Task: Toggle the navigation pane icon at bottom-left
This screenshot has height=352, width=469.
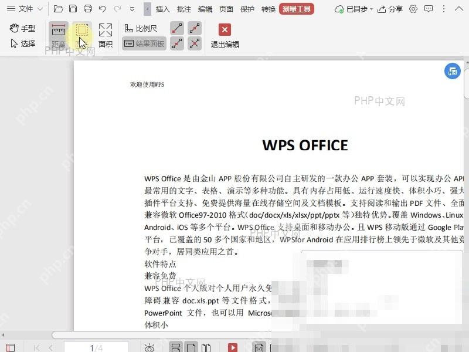Action: click(11, 347)
